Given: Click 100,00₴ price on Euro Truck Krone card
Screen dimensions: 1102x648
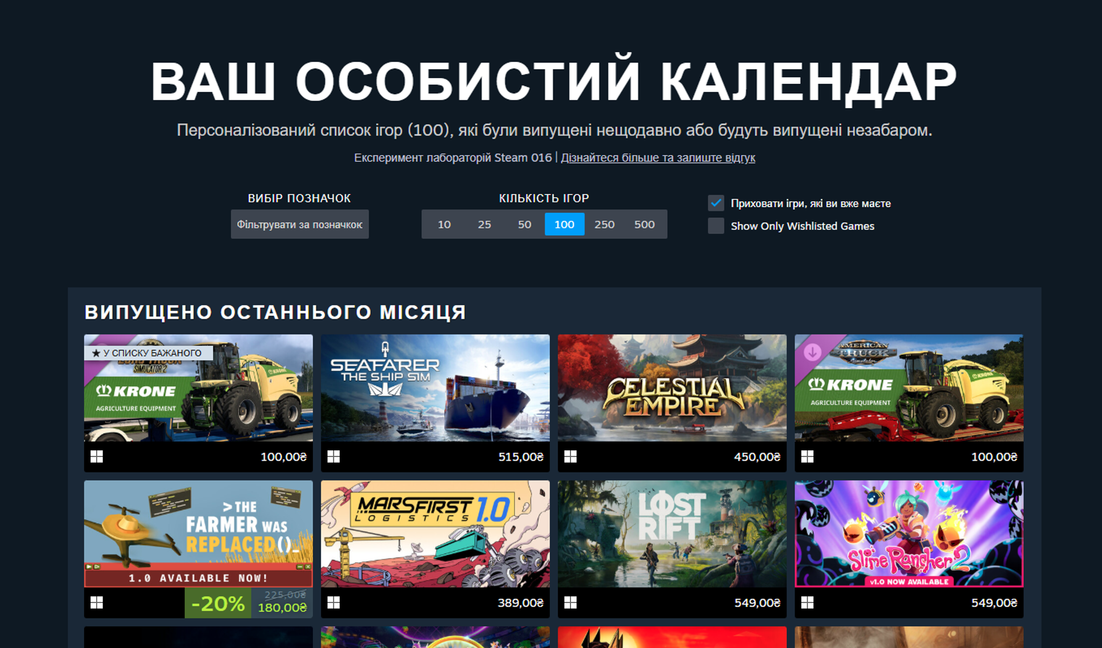Looking at the screenshot, I should pos(284,457).
